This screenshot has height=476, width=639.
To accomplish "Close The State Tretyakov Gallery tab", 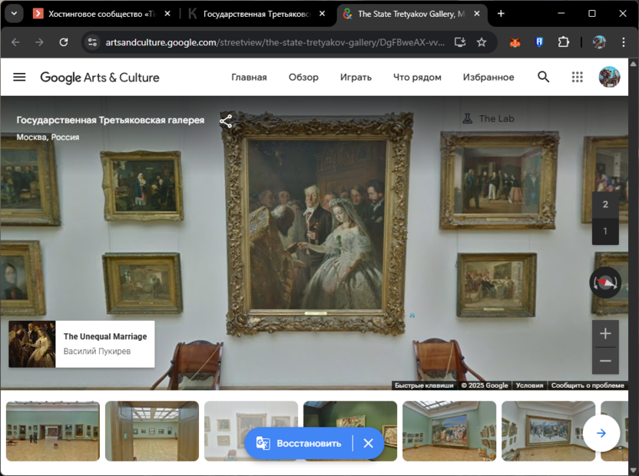I will (477, 14).
